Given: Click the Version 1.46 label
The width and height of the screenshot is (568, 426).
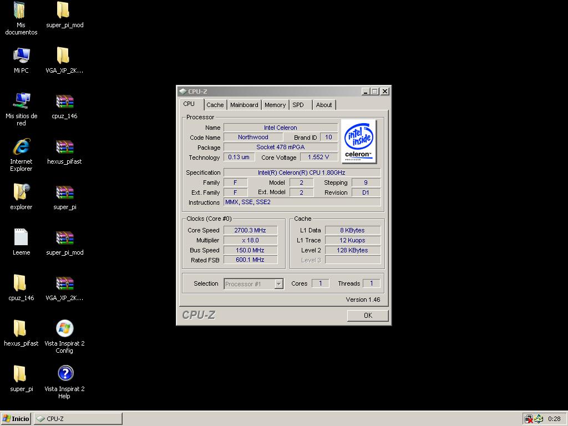Looking at the screenshot, I should (363, 300).
